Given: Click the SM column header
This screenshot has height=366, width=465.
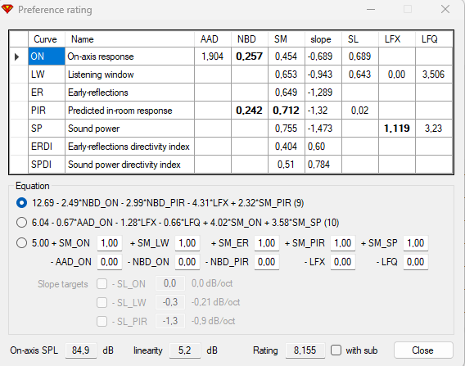Looking at the screenshot, I should pos(287,39).
